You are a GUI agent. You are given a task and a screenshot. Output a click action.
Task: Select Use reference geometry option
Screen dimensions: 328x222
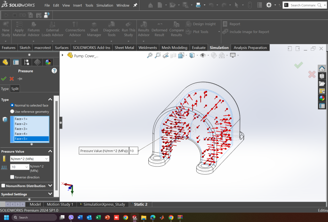click(12, 111)
